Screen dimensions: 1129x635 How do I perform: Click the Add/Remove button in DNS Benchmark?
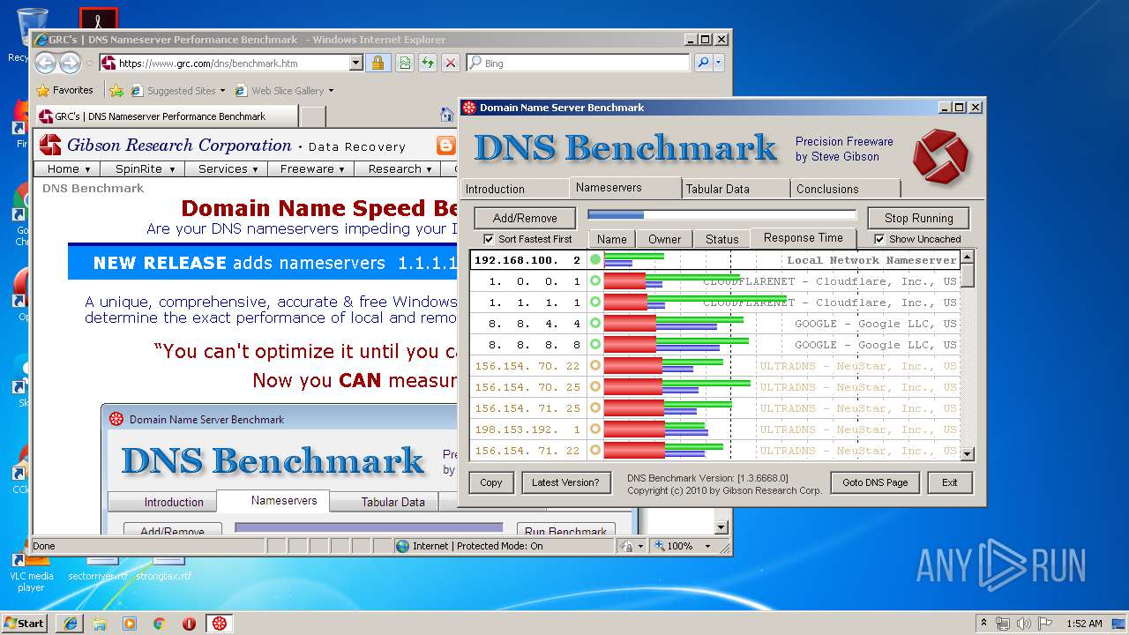pos(525,218)
